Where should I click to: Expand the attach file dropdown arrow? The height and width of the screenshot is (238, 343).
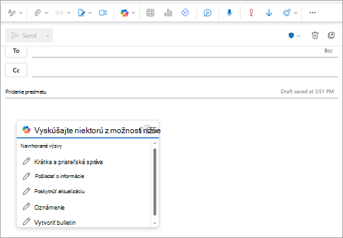point(46,13)
